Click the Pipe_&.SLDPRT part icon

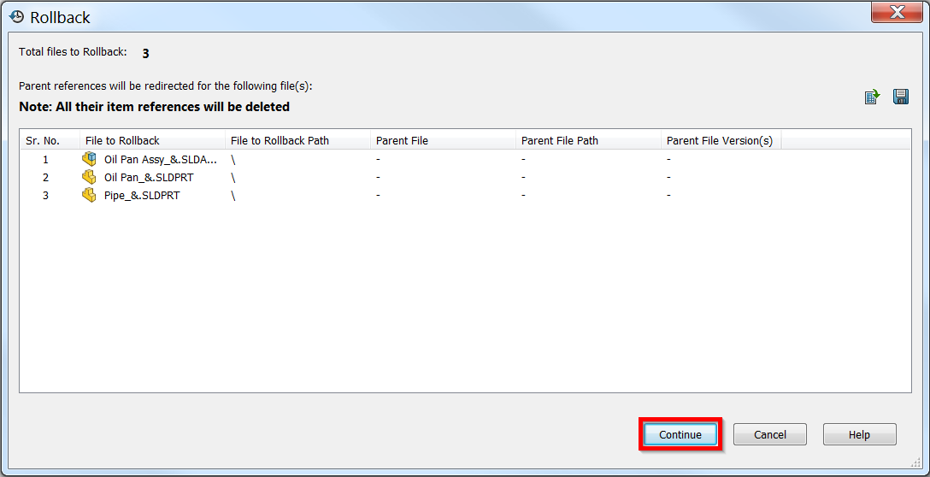click(89, 195)
